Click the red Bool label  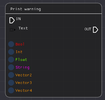[x=20, y=44]
